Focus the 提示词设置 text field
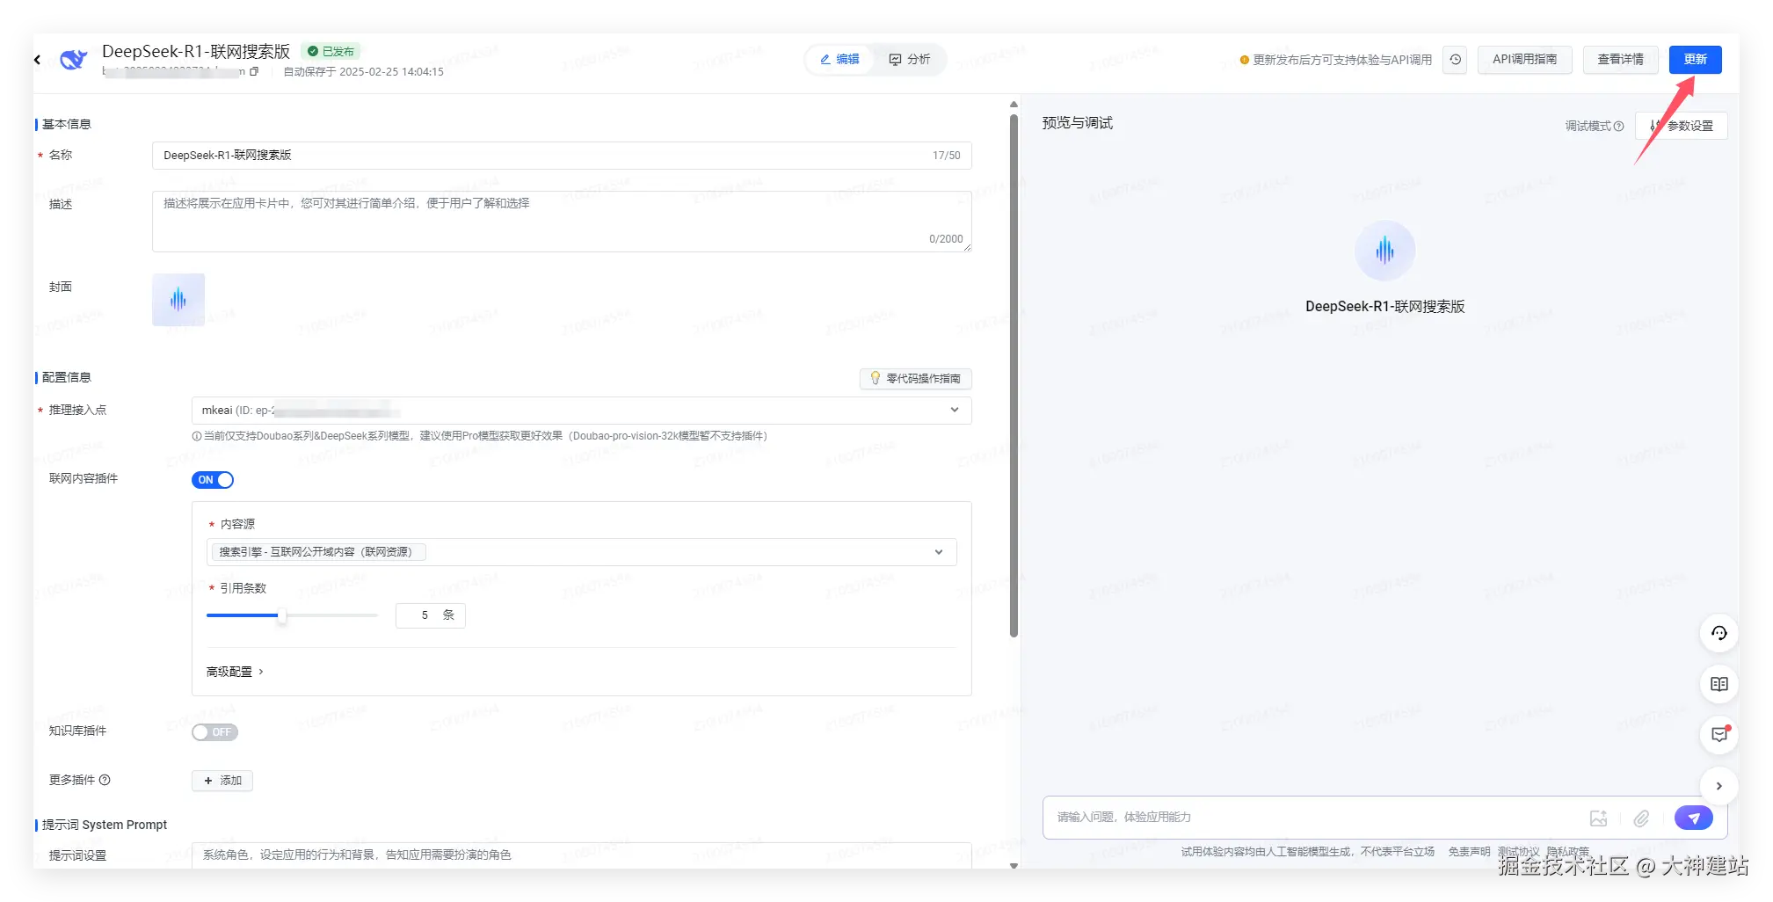Screen dimensions: 1773x902 tap(582, 855)
